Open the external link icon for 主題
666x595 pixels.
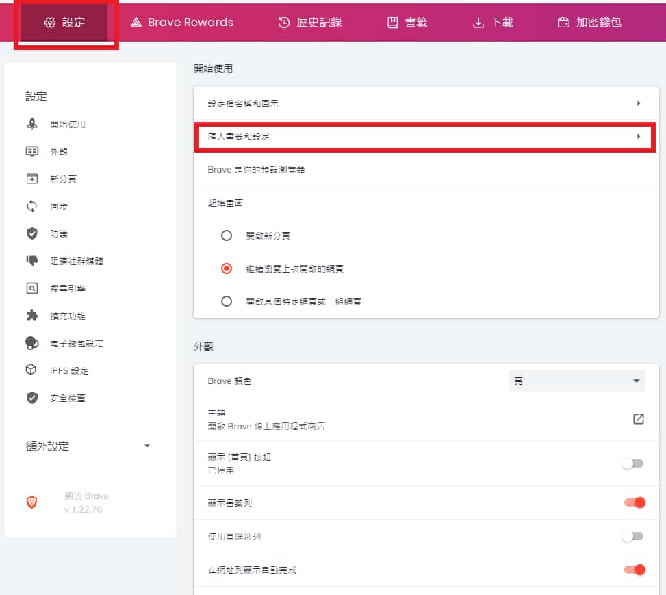(638, 419)
